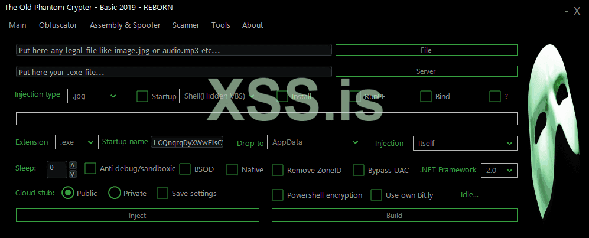The height and width of the screenshot is (238, 589).
Task: Open the Extension .exe dropdown
Action: point(77,142)
